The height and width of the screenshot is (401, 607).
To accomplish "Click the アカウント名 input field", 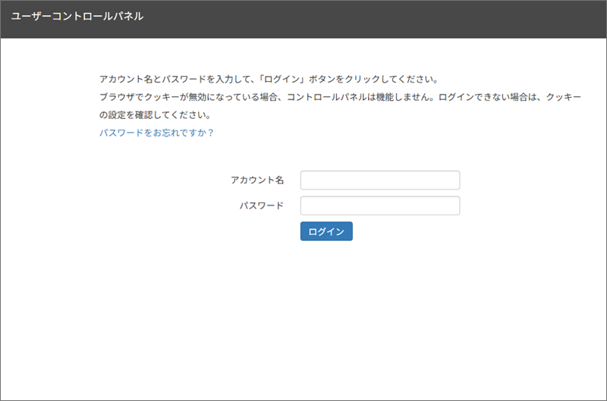I will click(379, 180).
